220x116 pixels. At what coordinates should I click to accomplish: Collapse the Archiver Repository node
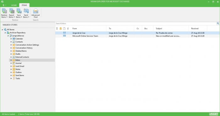click(x=5, y=33)
